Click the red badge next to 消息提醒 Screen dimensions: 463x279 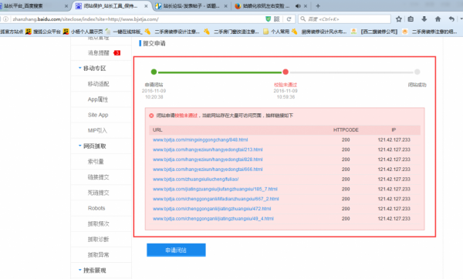pos(117,52)
